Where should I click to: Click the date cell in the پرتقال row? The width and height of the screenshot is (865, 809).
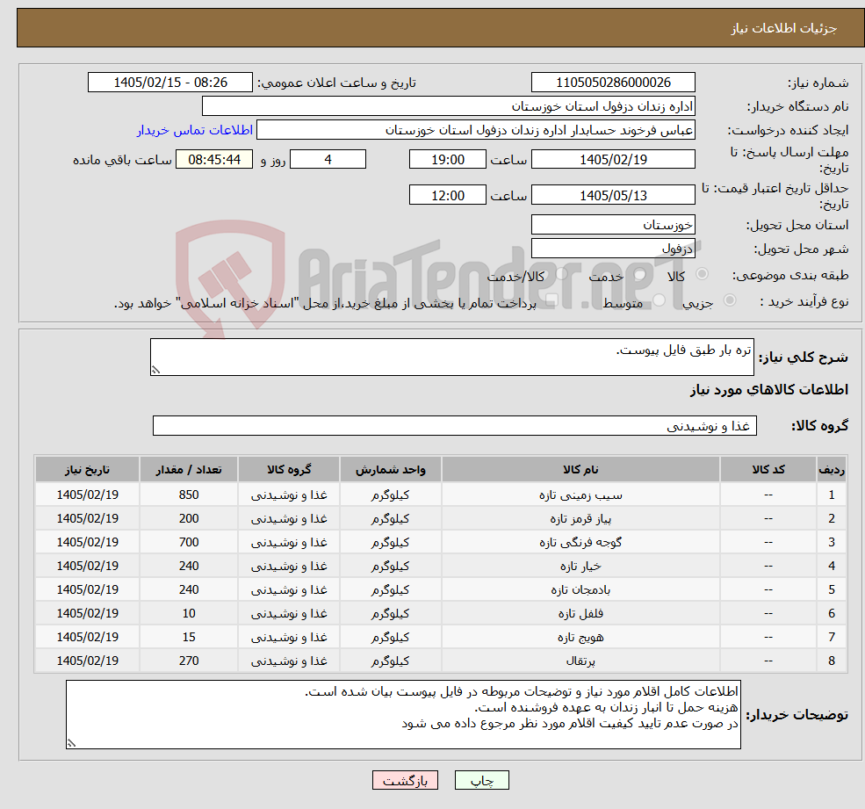coord(87,661)
